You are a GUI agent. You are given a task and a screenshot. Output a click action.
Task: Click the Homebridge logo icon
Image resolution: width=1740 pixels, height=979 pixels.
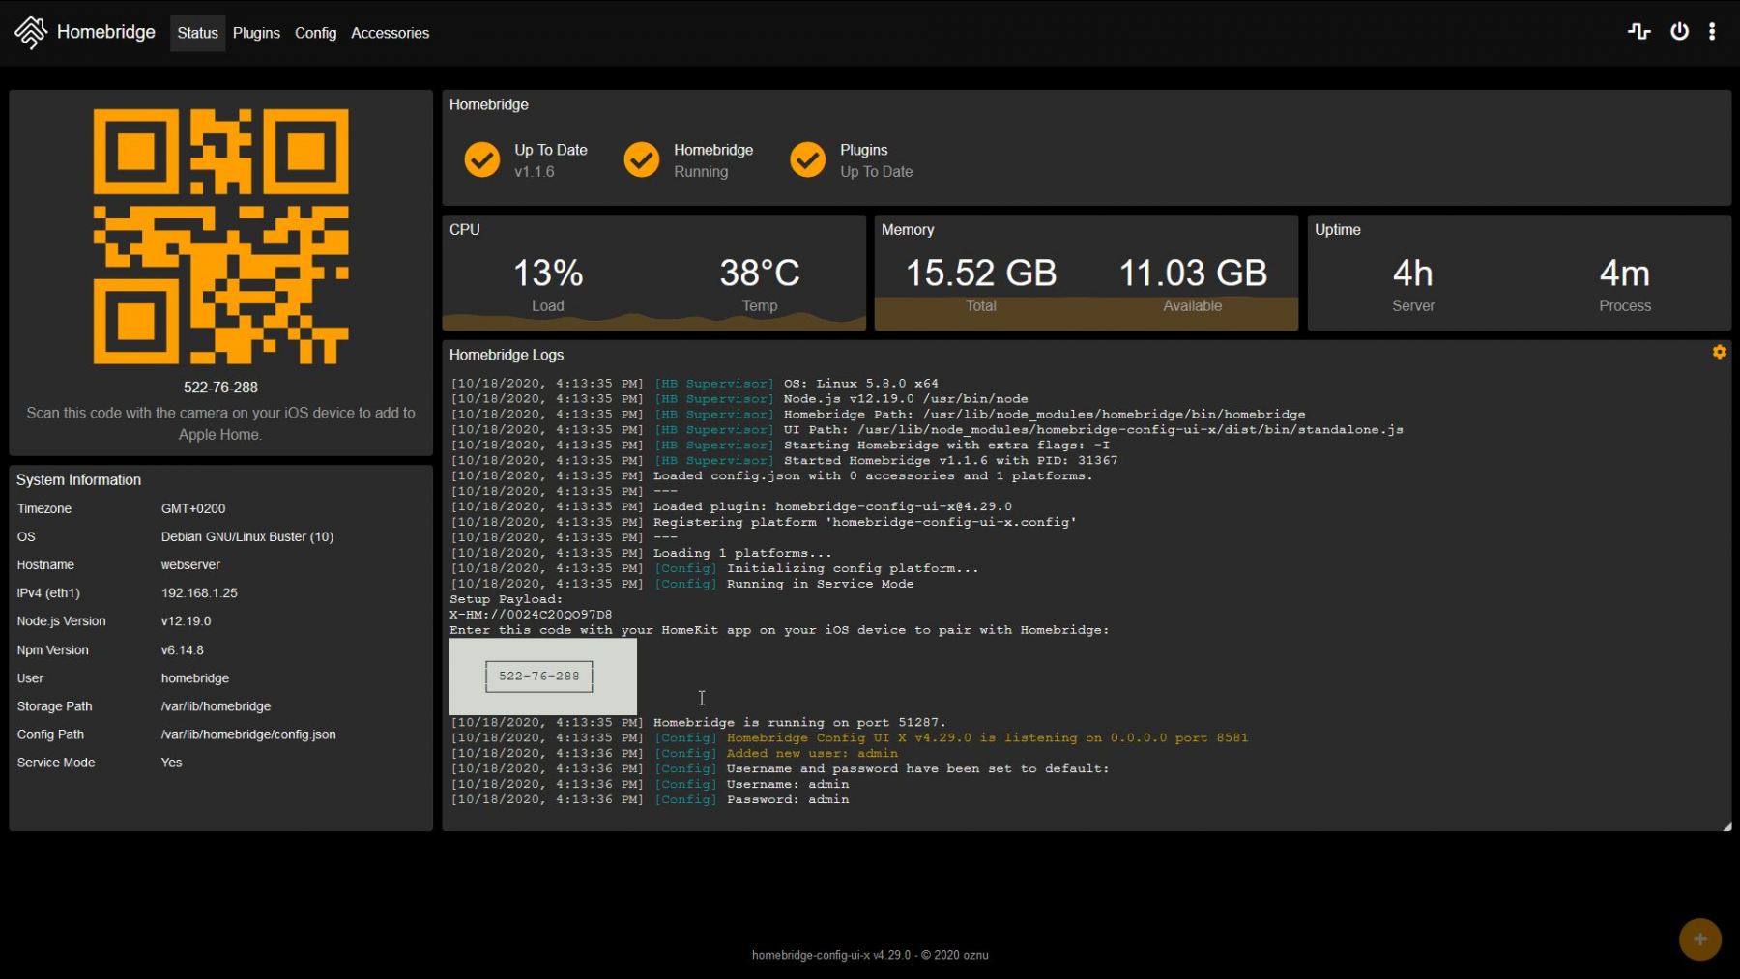tap(31, 33)
